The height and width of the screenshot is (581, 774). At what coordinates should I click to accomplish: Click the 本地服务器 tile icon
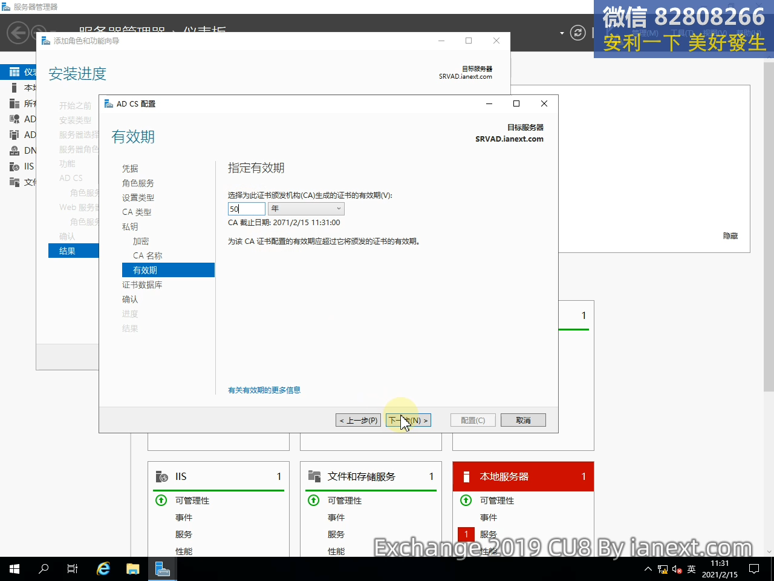466,476
